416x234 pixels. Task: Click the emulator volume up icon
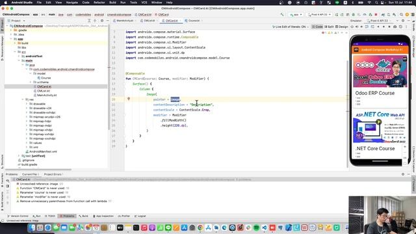357,27
